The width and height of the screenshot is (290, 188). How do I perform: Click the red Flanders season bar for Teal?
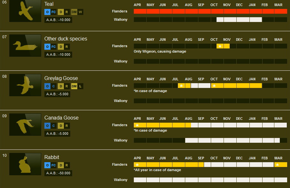[x=210, y=11]
